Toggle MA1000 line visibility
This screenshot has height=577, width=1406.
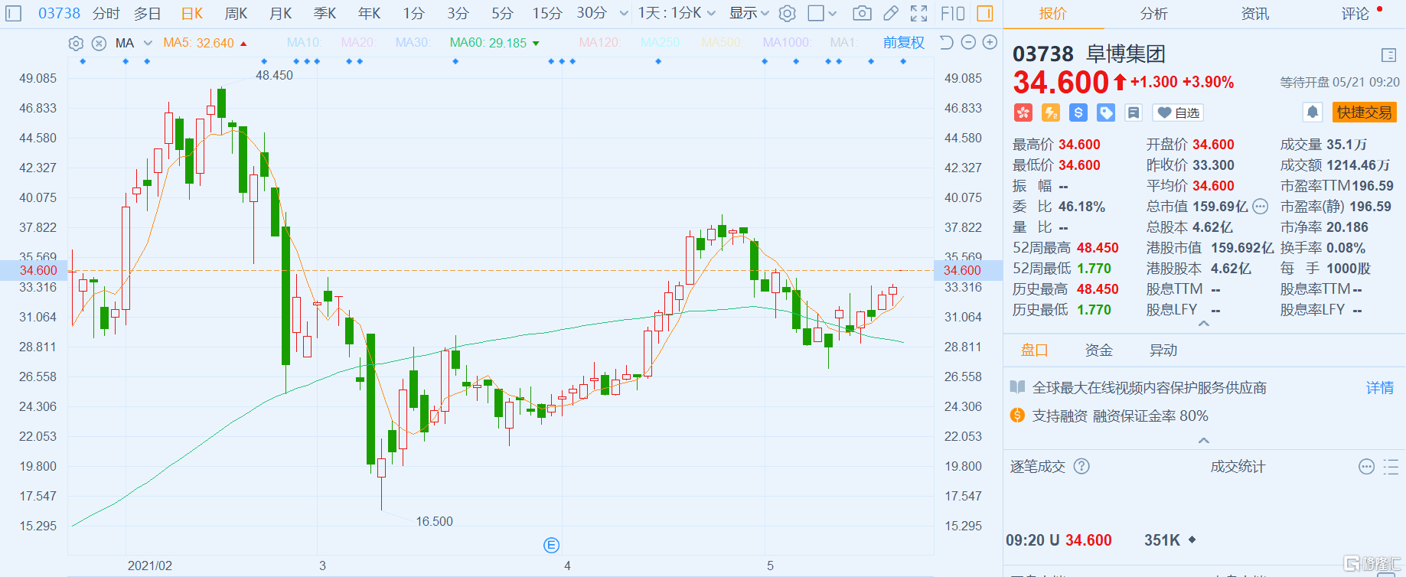786,43
